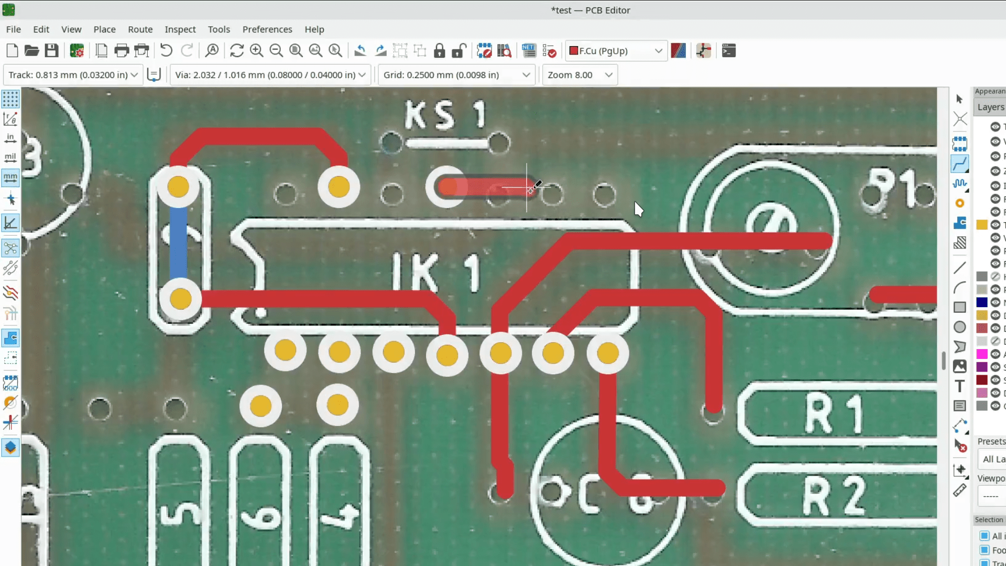1006x566 pixels.
Task: Open the Route menu
Action: pyautogui.click(x=139, y=29)
